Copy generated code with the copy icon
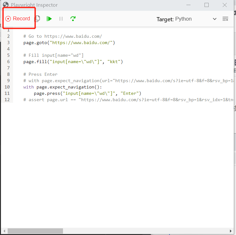 click(38, 19)
